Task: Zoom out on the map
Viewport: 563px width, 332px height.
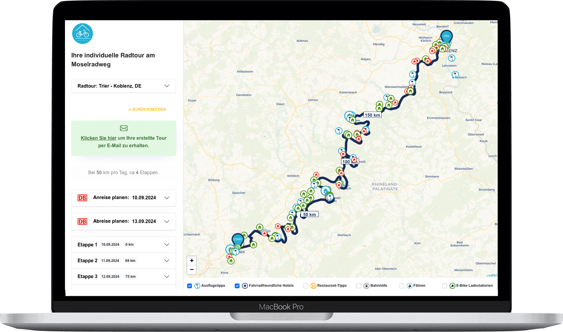Action: pos(192,270)
